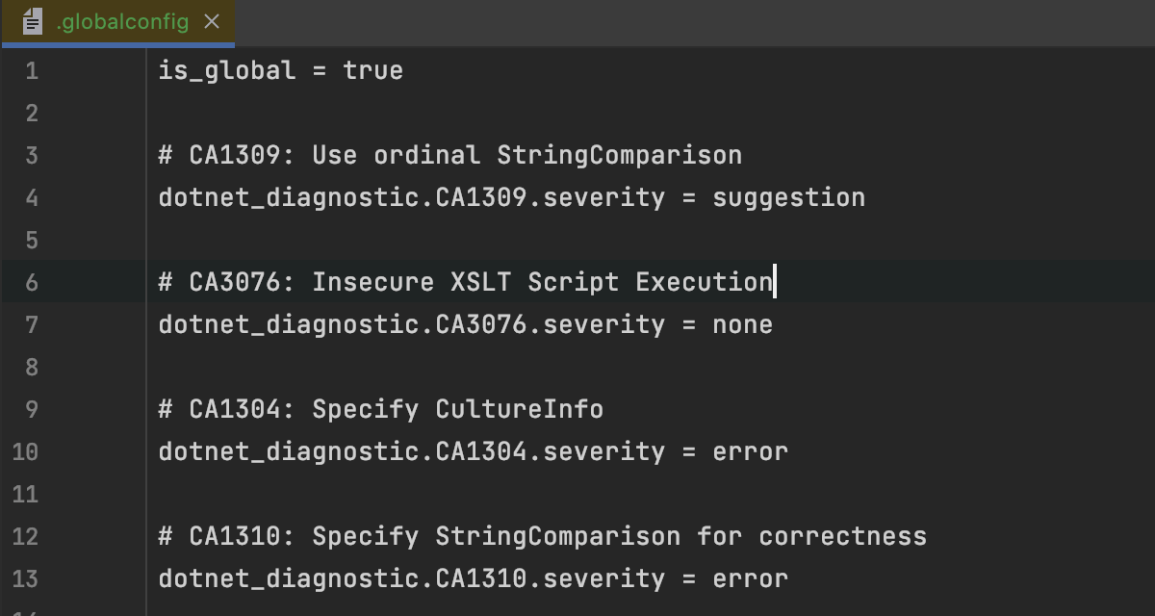This screenshot has width=1155, height=616.
Task: Close the .globalconfig editor tab
Action: [212, 21]
